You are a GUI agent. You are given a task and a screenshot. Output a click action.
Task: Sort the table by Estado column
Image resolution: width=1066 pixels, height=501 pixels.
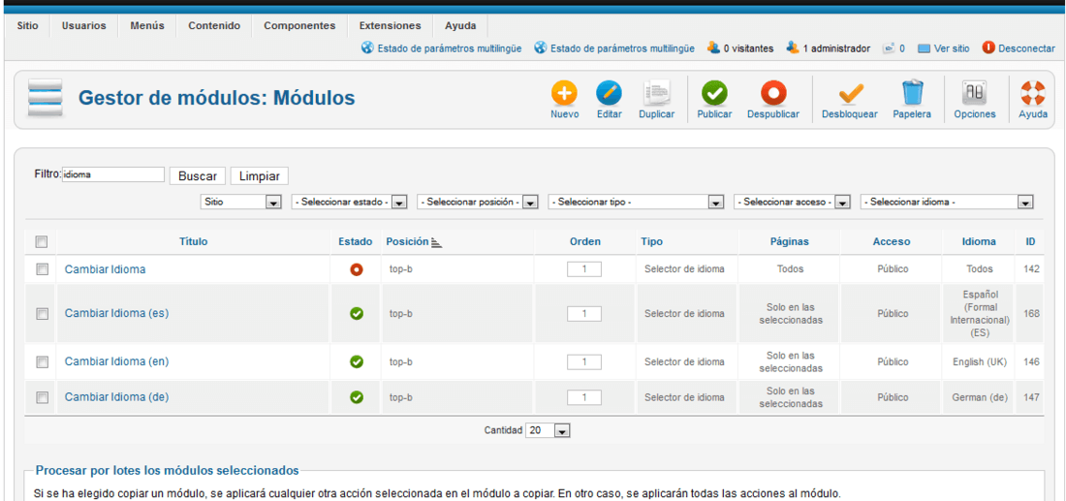pos(356,241)
